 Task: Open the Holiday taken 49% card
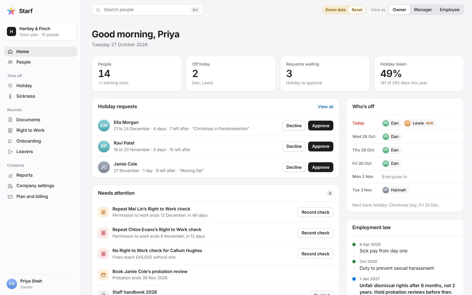pyautogui.click(x=419, y=74)
